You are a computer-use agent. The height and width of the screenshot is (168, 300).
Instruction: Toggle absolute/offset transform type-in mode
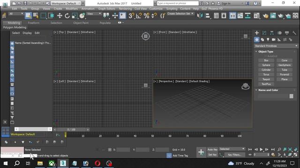pyautogui.click(x=110, y=150)
